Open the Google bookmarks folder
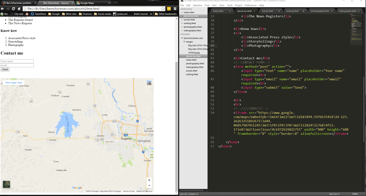The width and height of the screenshot is (366, 196). [x=54, y=14]
